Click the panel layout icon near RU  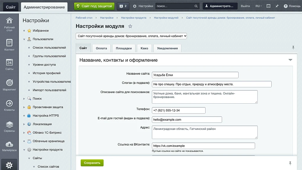[268, 6]
